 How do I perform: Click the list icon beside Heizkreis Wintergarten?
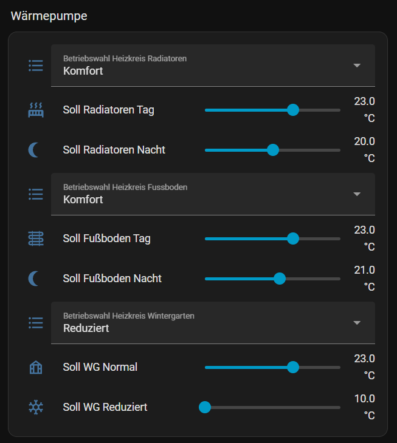[36, 323]
